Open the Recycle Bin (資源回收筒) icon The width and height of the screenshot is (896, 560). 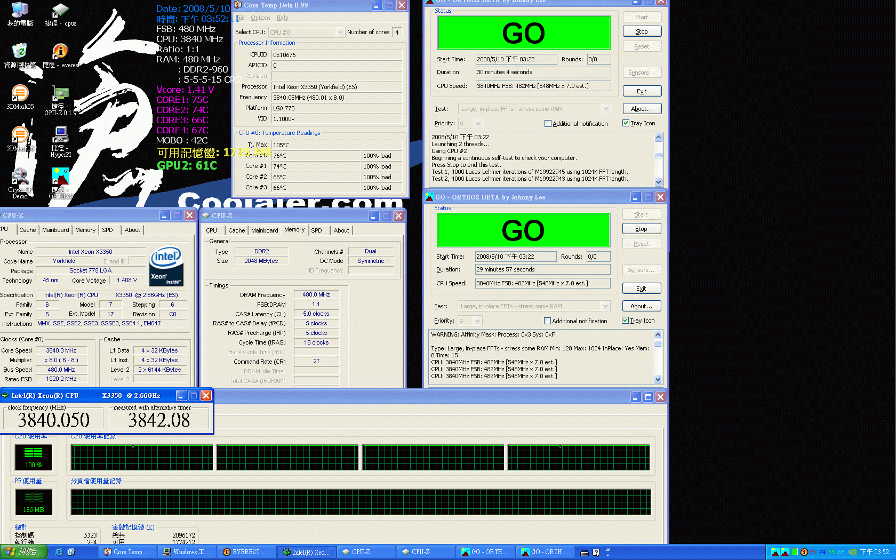(x=20, y=55)
